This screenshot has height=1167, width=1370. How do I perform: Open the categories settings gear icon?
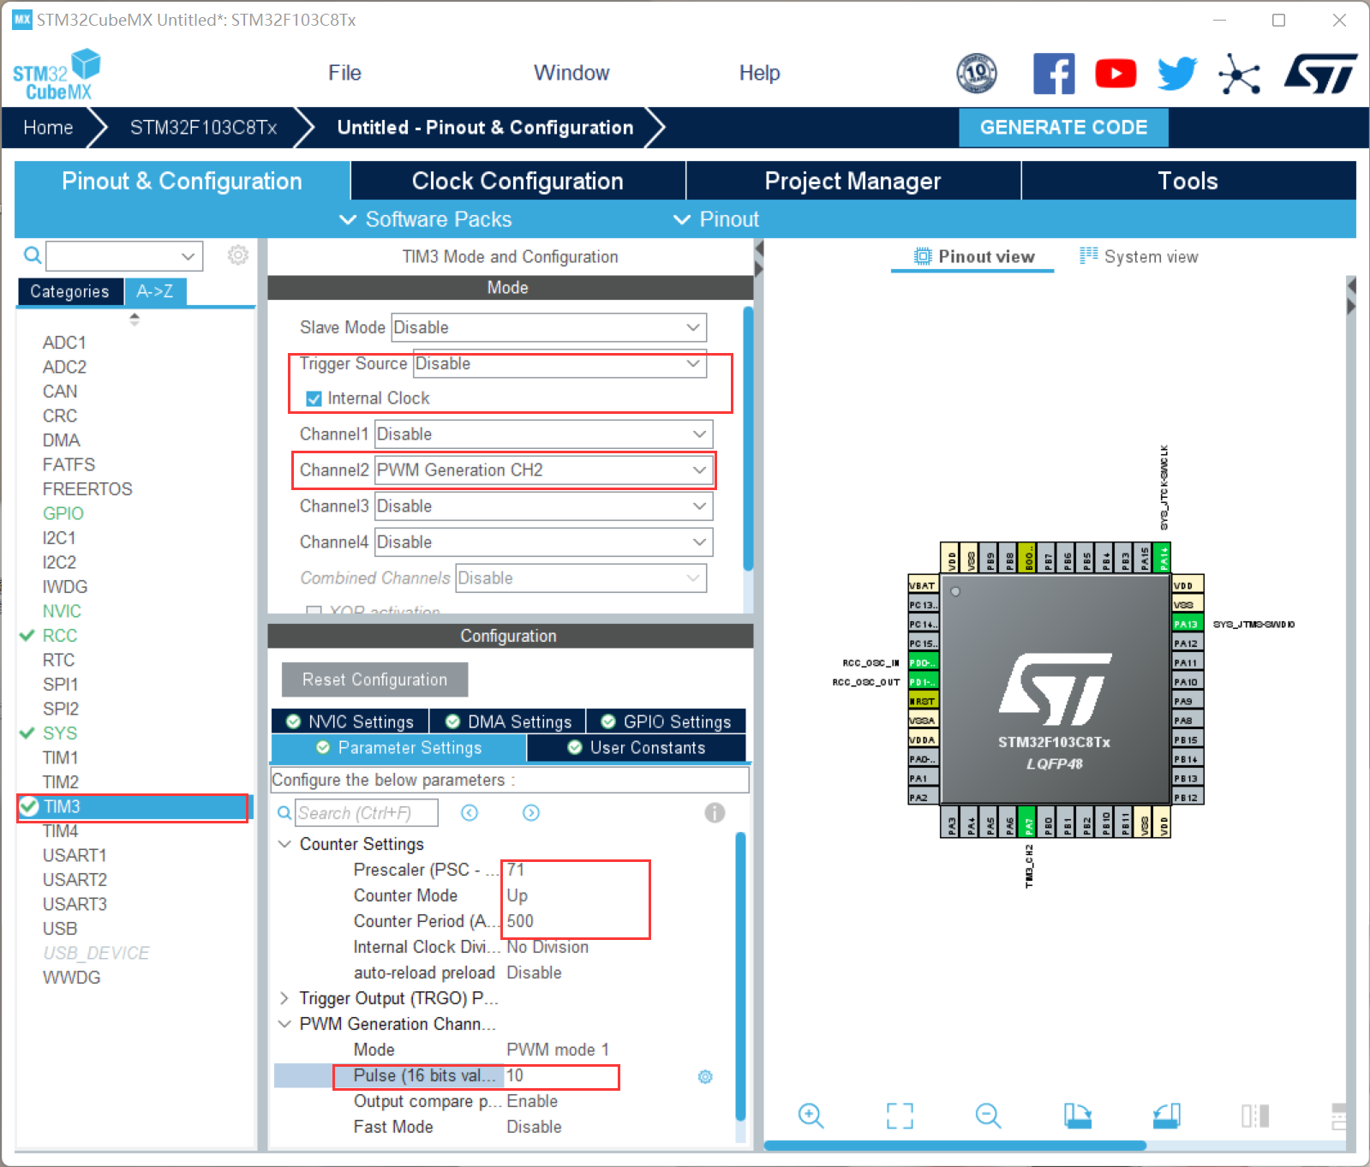pyautogui.click(x=237, y=255)
